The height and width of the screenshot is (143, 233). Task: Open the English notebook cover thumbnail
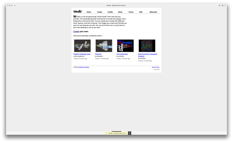pos(82,46)
